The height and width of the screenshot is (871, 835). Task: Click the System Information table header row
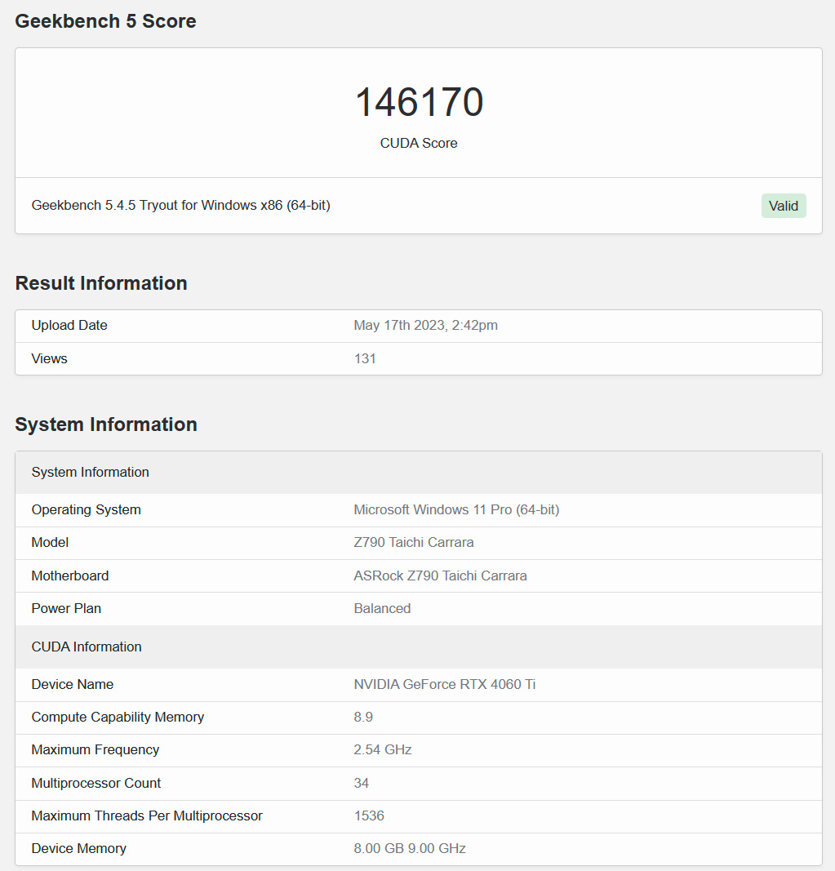tap(419, 473)
